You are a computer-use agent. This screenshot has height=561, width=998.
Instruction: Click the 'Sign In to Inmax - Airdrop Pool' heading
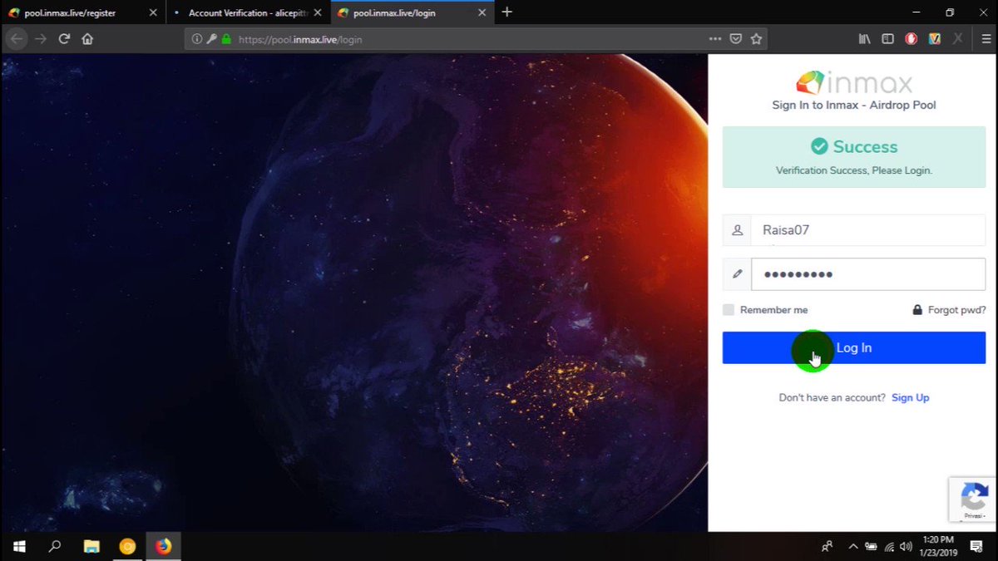click(x=854, y=106)
